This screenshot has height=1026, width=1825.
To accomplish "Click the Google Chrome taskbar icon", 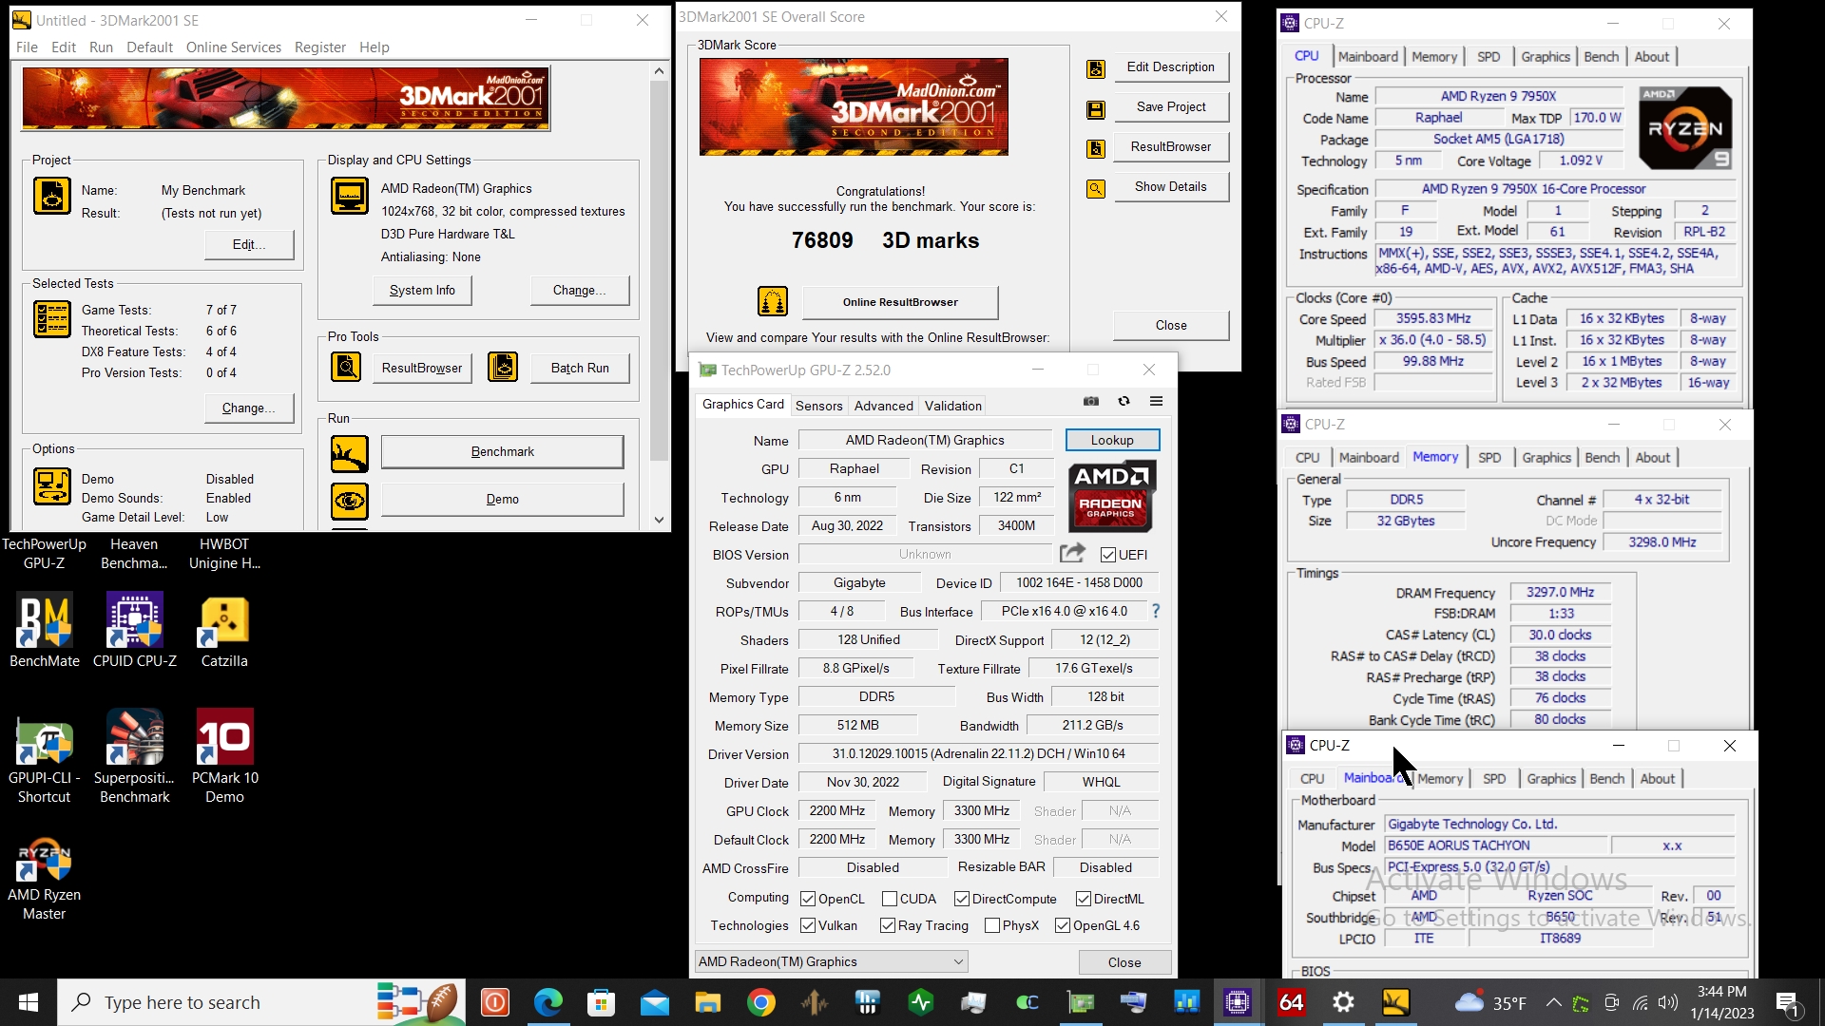I will point(760,1002).
